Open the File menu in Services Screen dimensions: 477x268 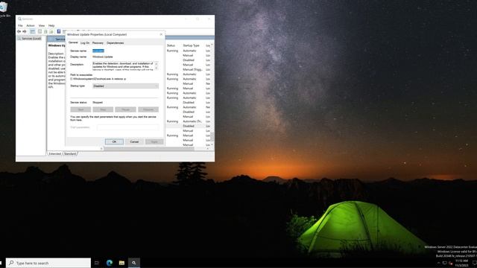click(x=20, y=25)
